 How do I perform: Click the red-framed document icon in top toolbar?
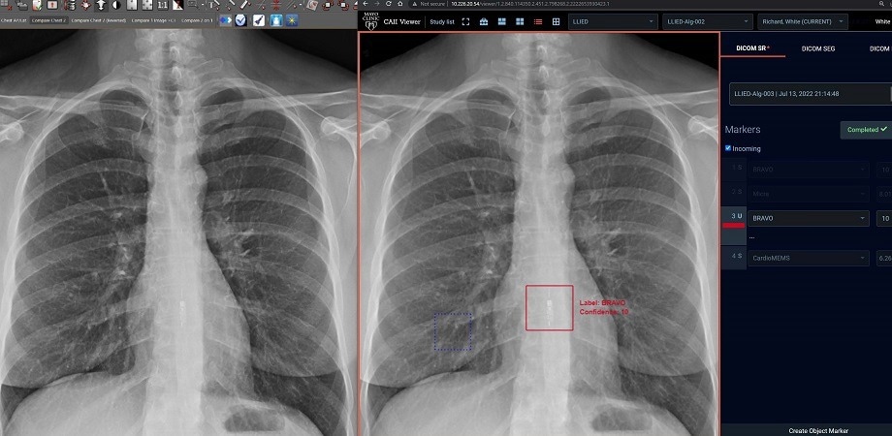51,5
